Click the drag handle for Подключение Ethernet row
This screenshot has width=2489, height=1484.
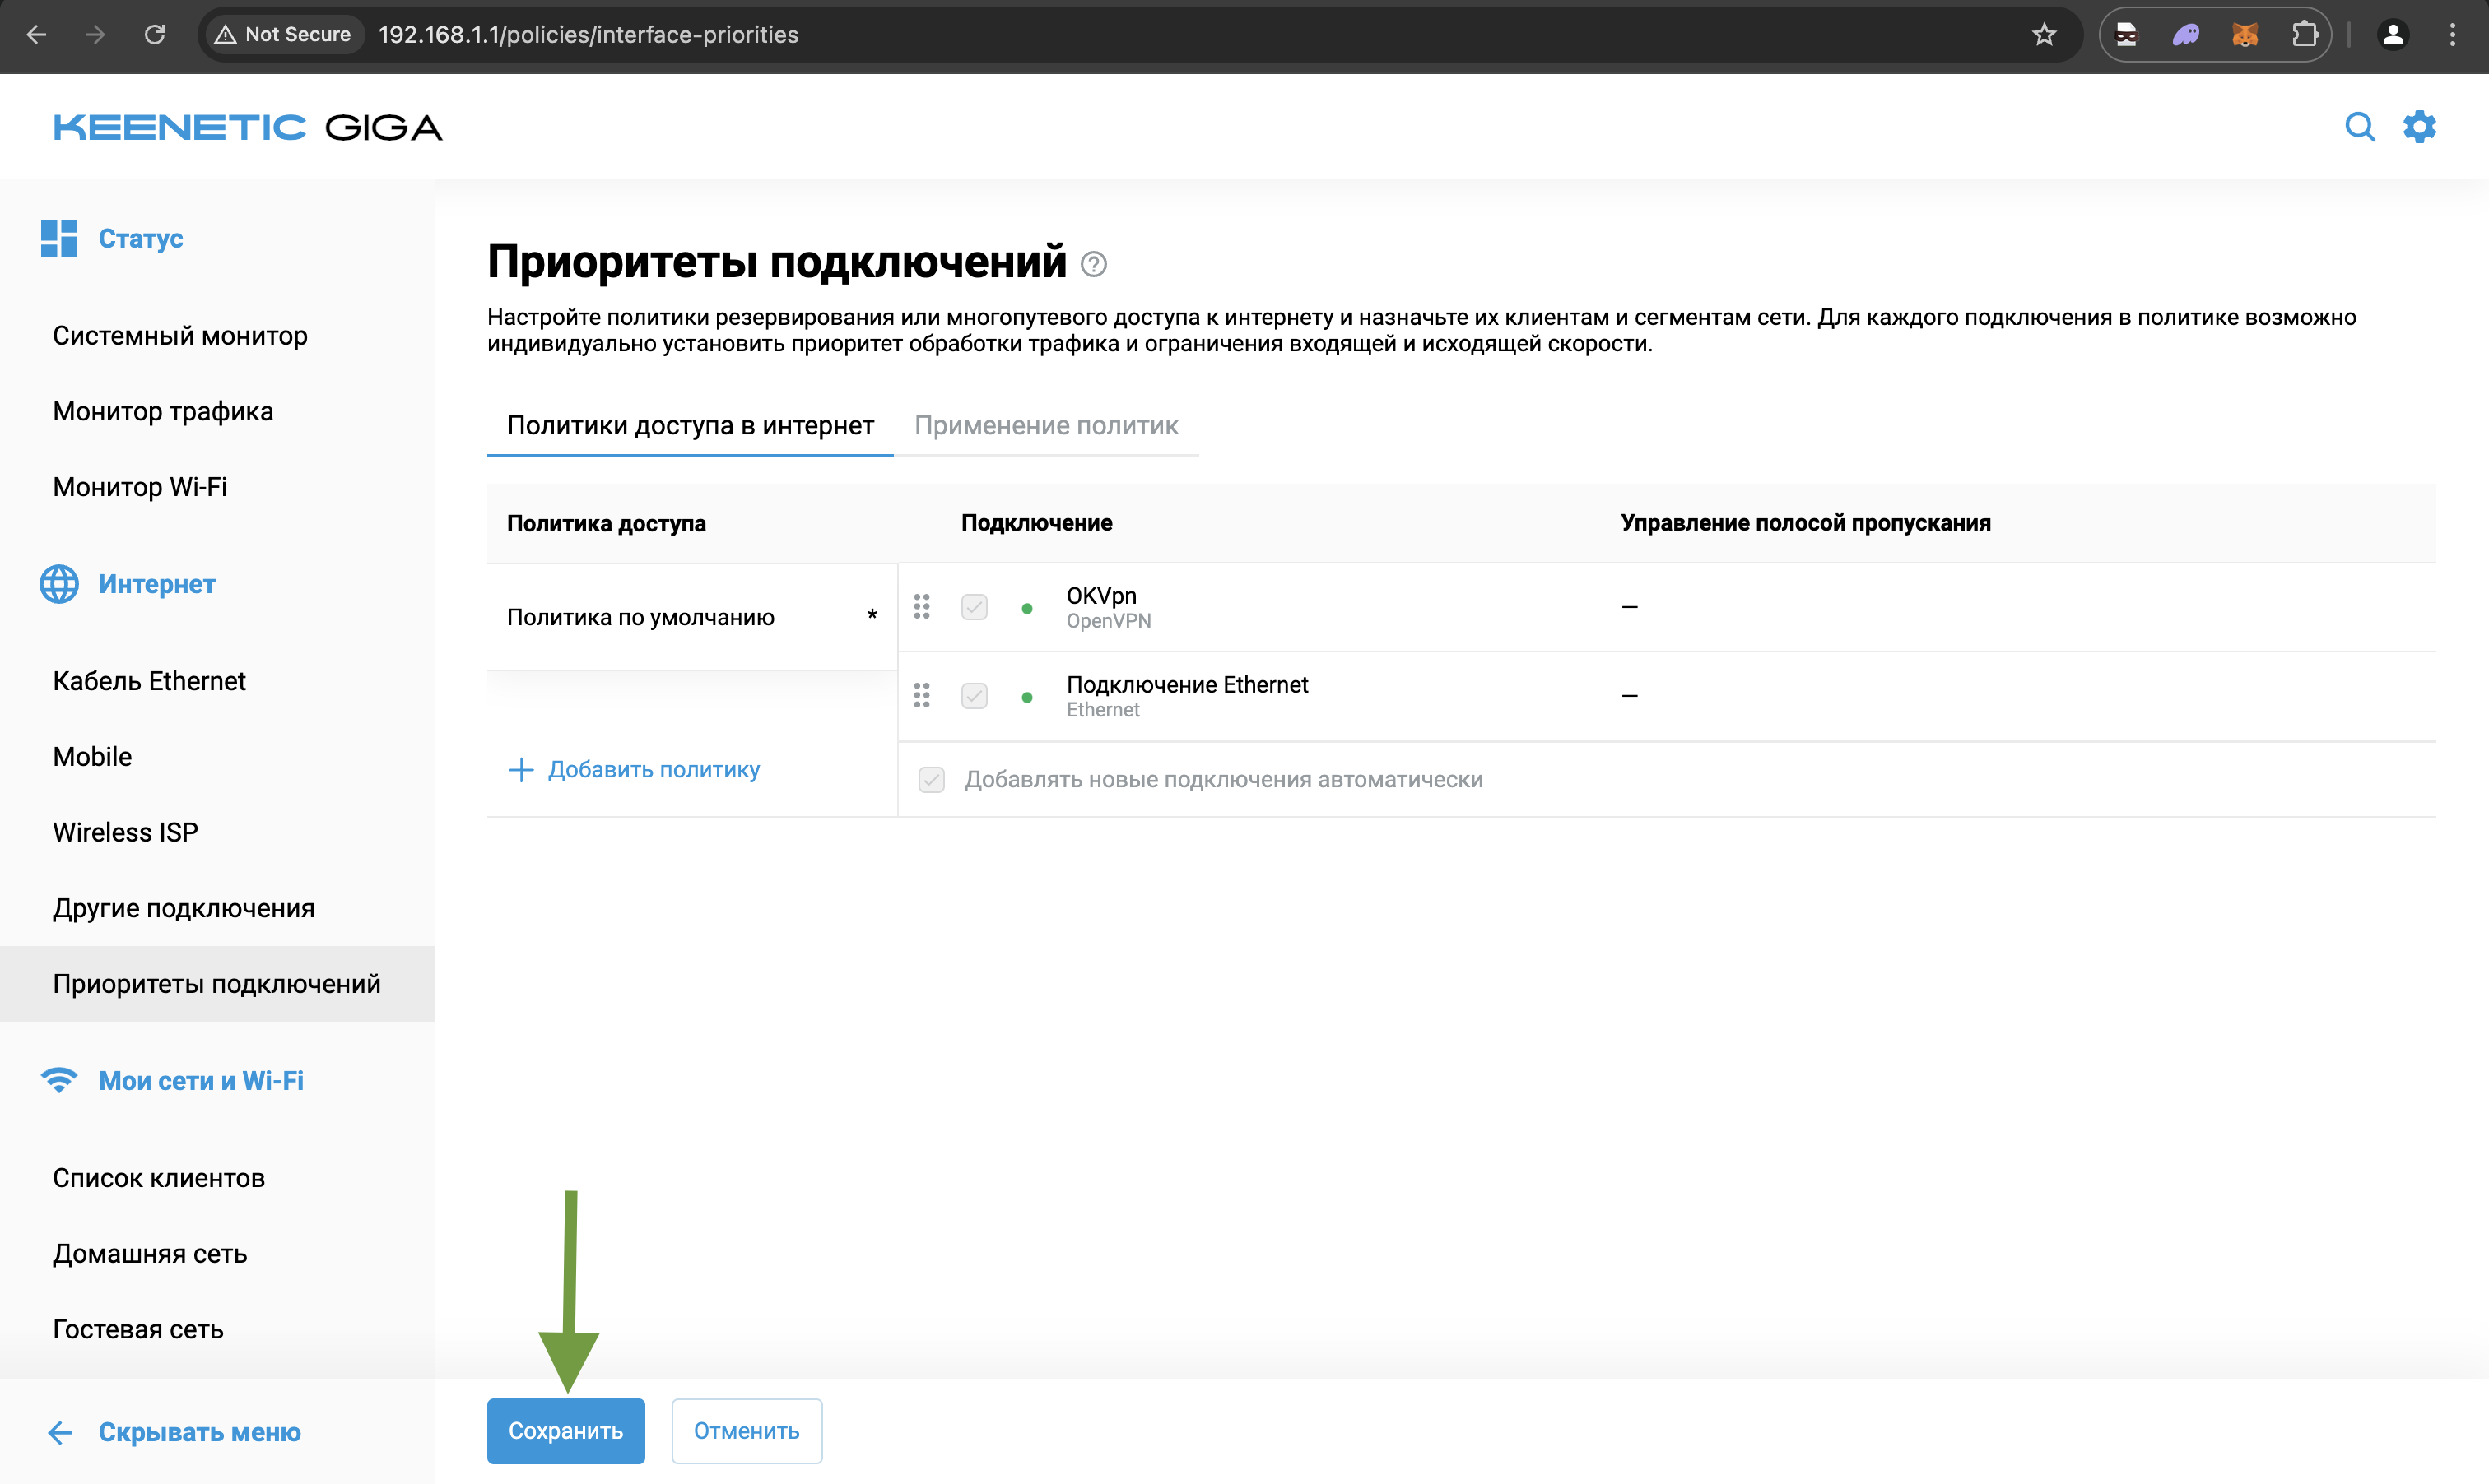point(921,695)
